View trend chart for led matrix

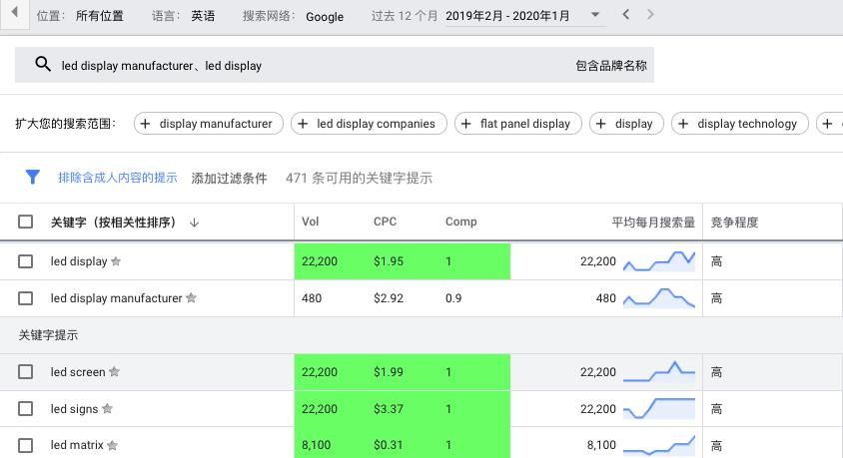659,445
